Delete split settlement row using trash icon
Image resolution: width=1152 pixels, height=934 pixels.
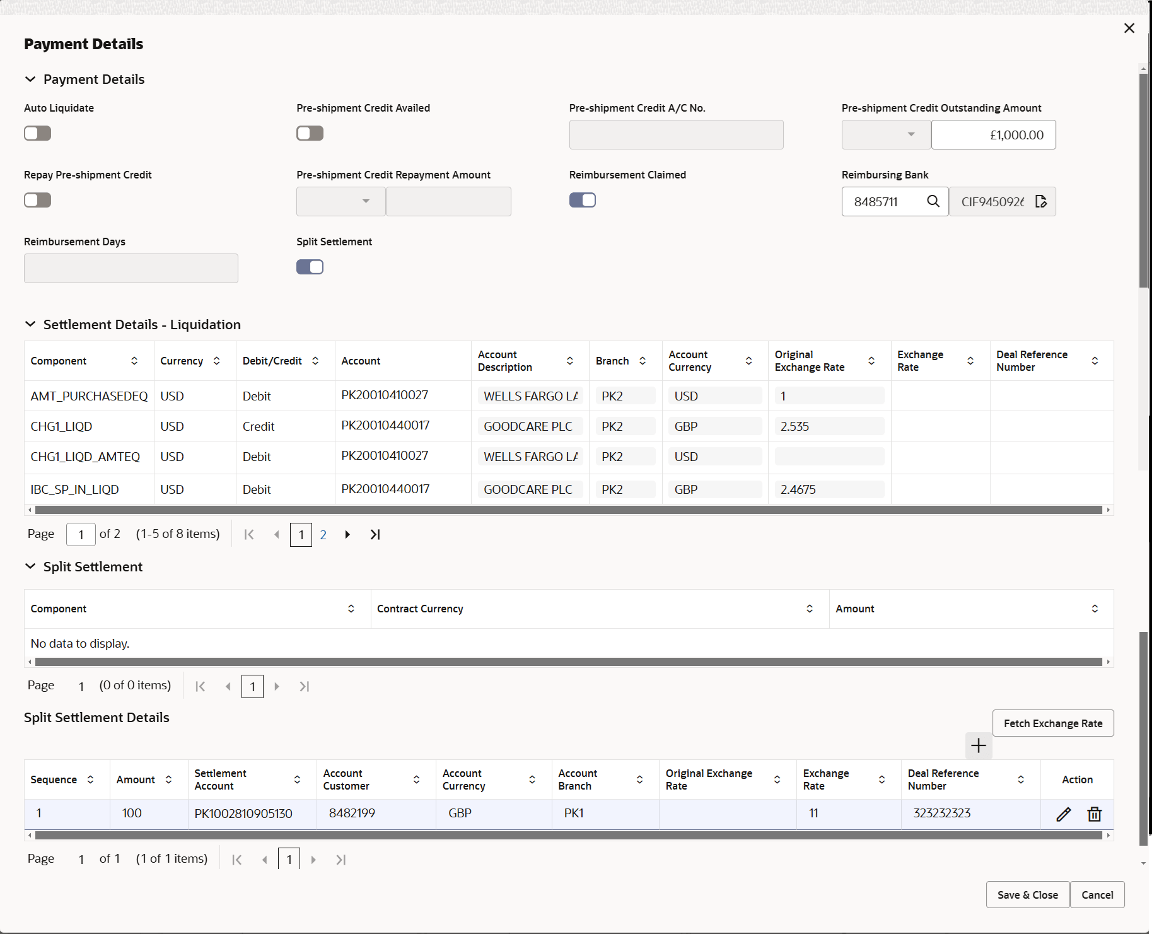point(1095,814)
